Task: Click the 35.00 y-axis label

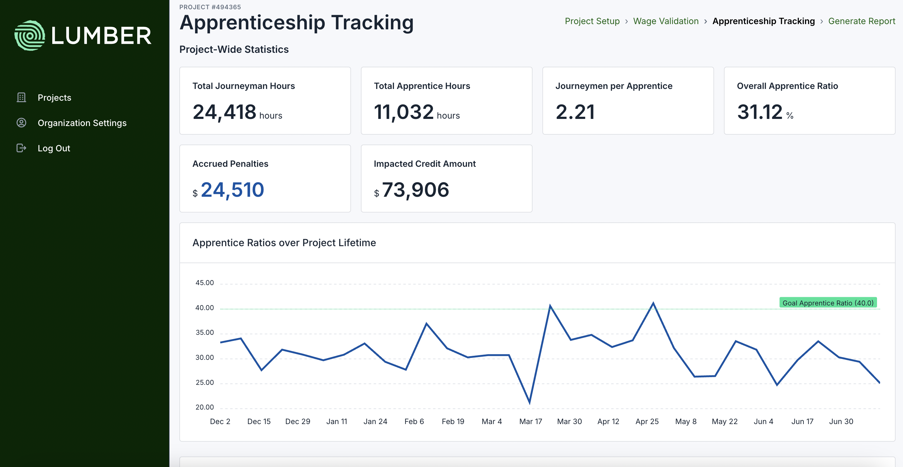Action: [x=204, y=333]
